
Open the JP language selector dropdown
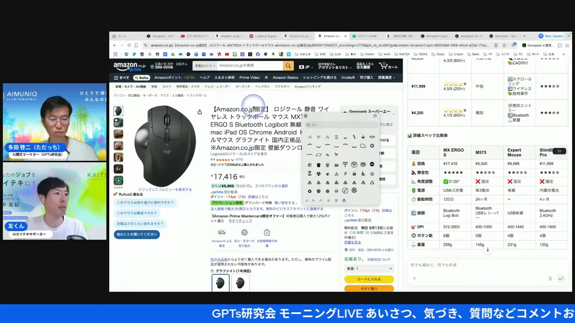(305, 67)
